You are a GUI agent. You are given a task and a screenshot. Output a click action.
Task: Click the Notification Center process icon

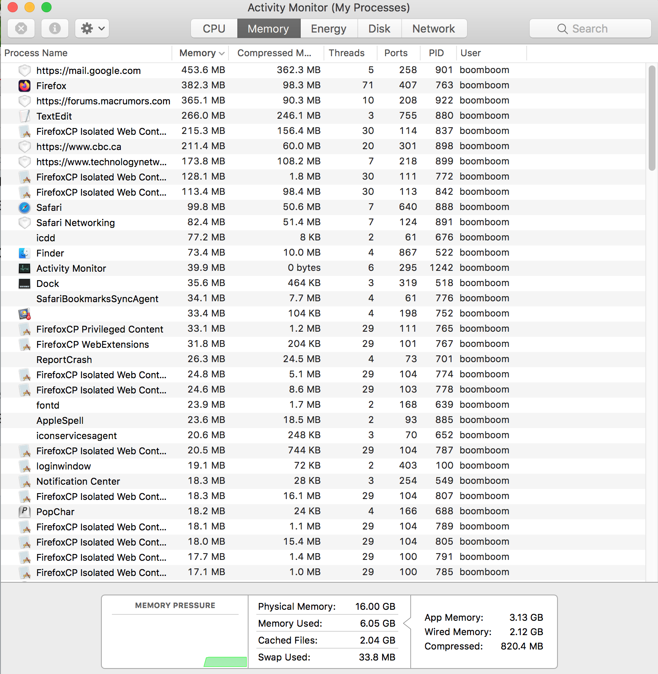tap(25, 481)
